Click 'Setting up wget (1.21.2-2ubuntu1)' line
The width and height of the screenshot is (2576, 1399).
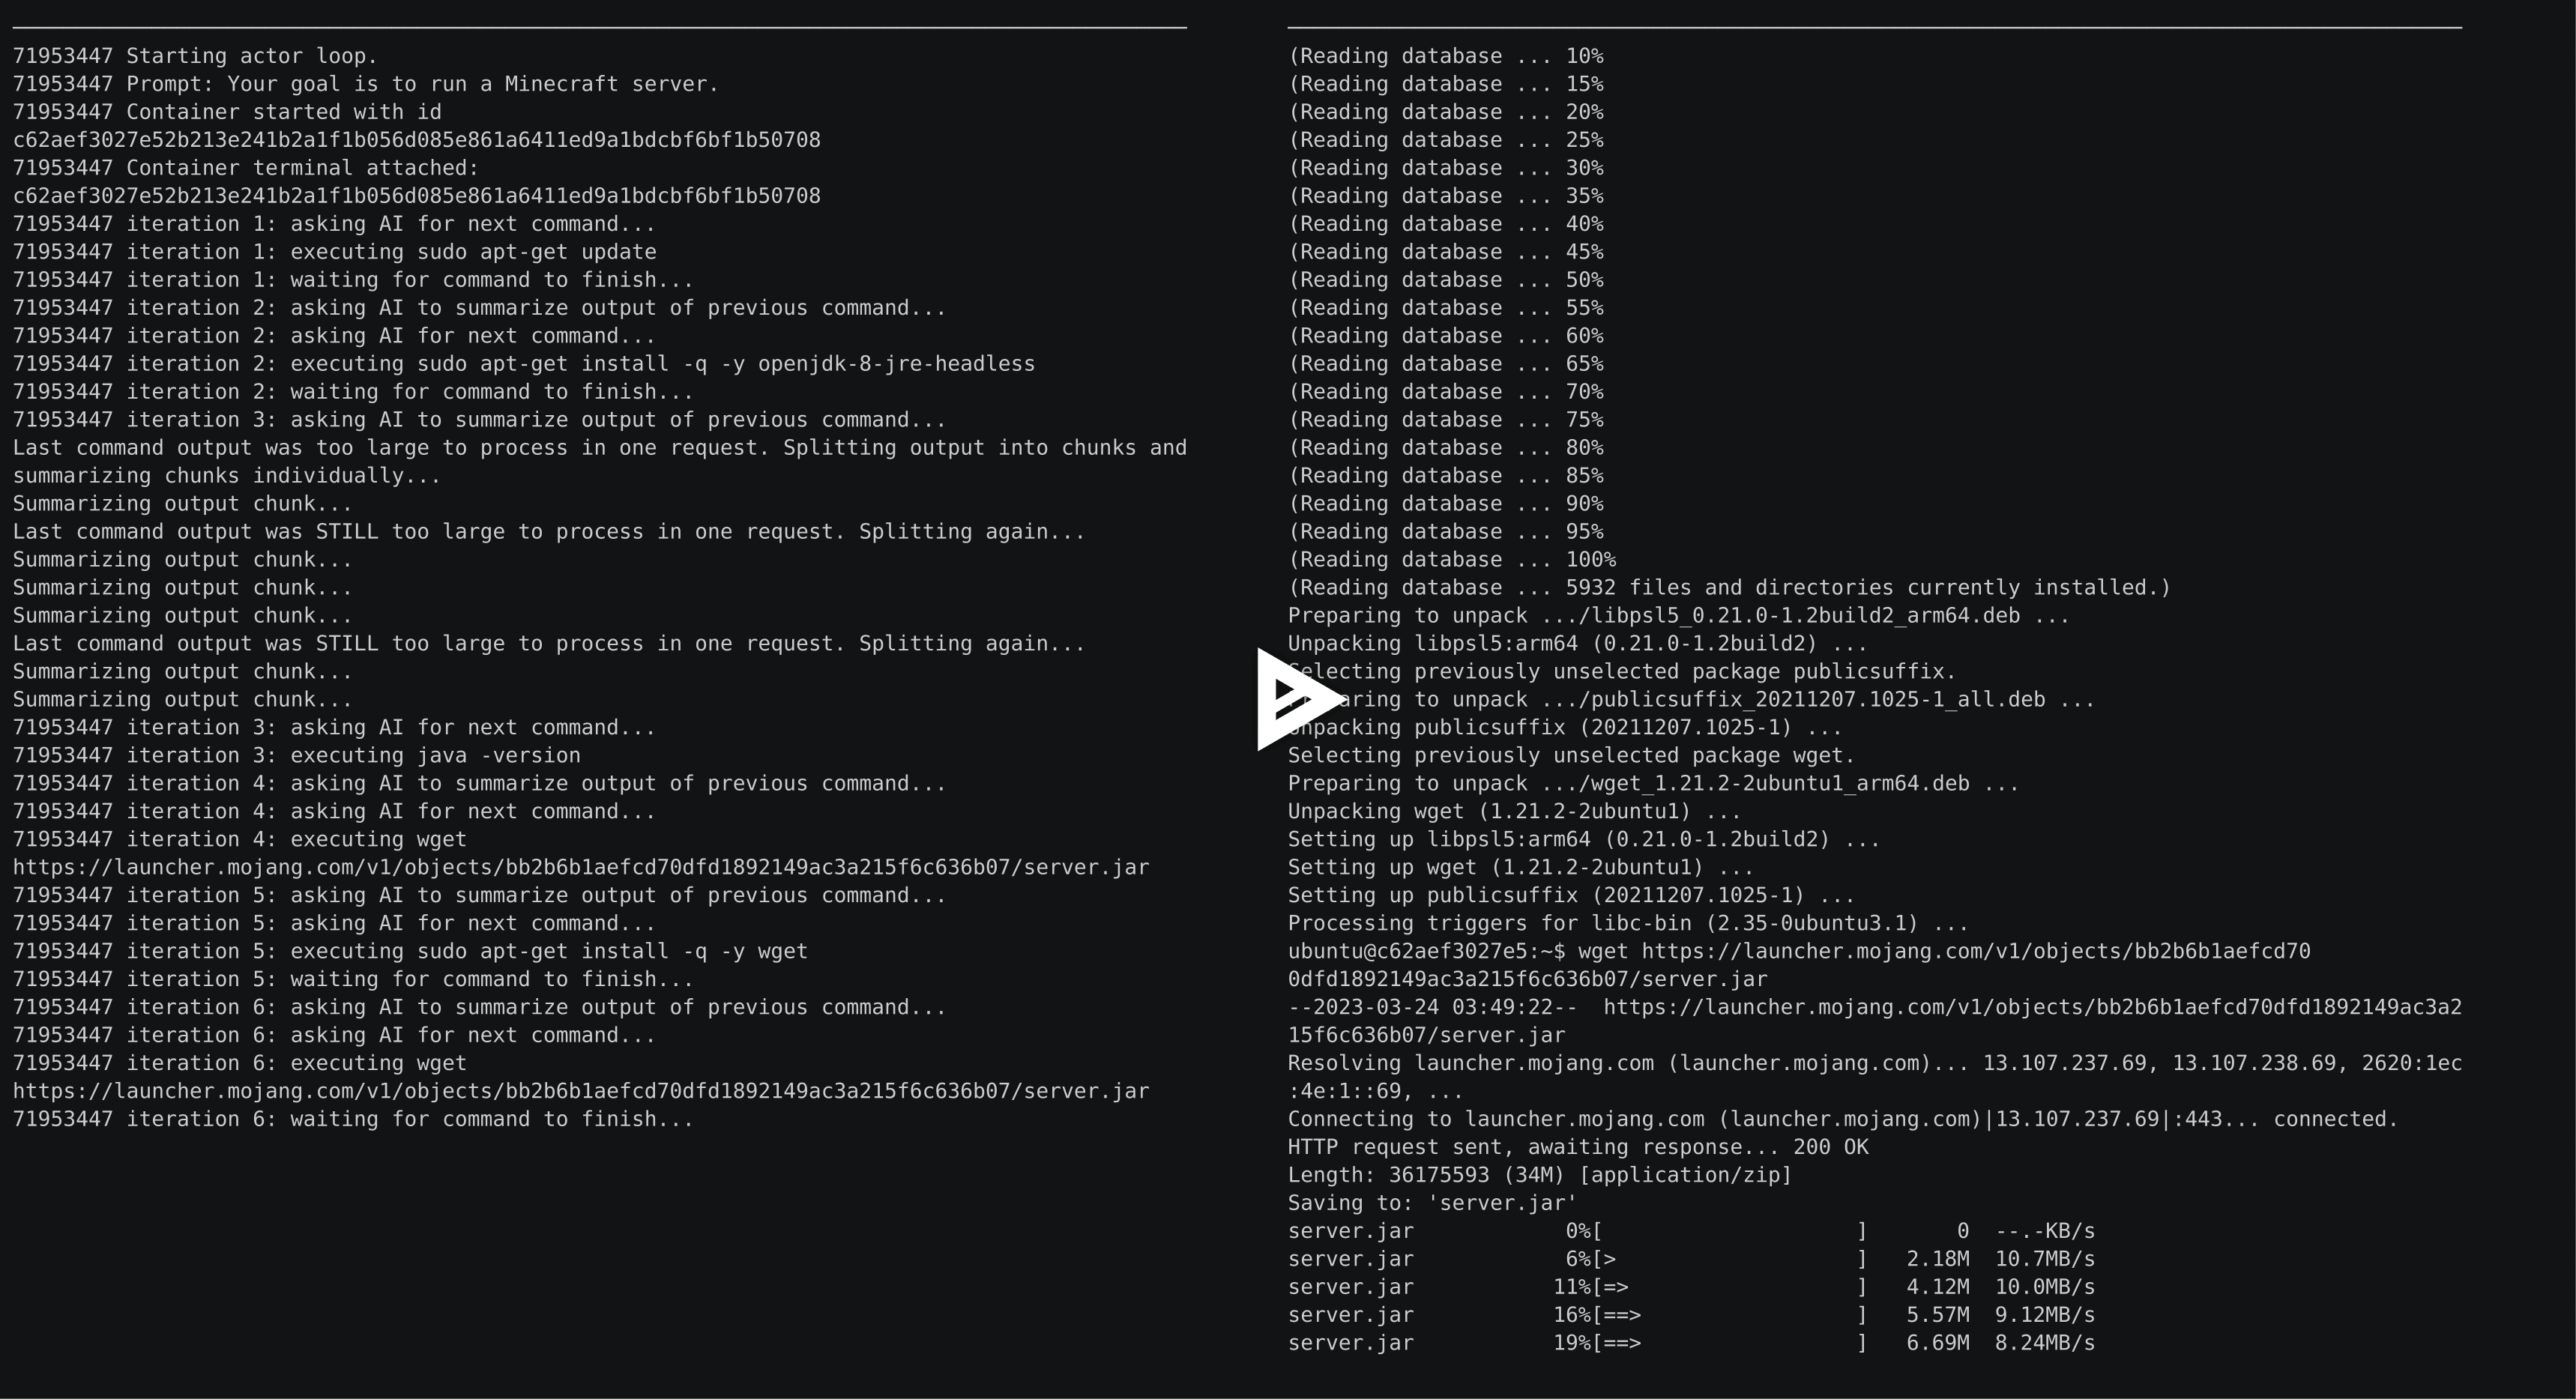pos(1521,868)
